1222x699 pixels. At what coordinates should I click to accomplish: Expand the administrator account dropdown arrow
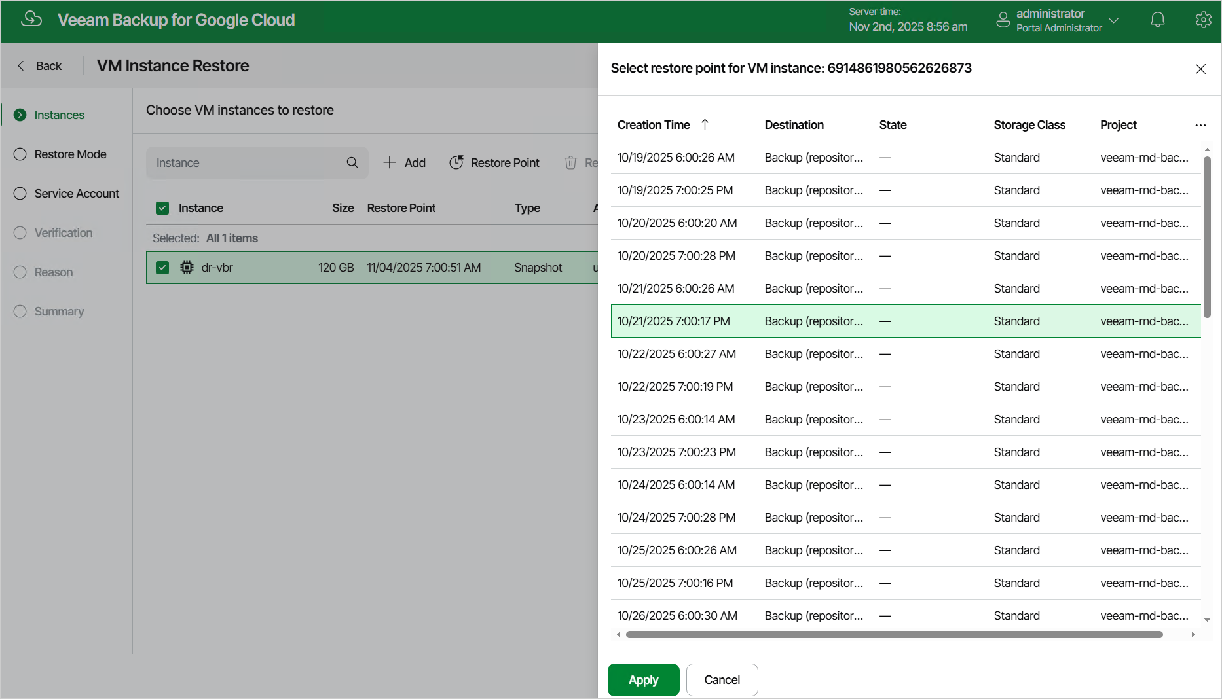(1113, 20)
